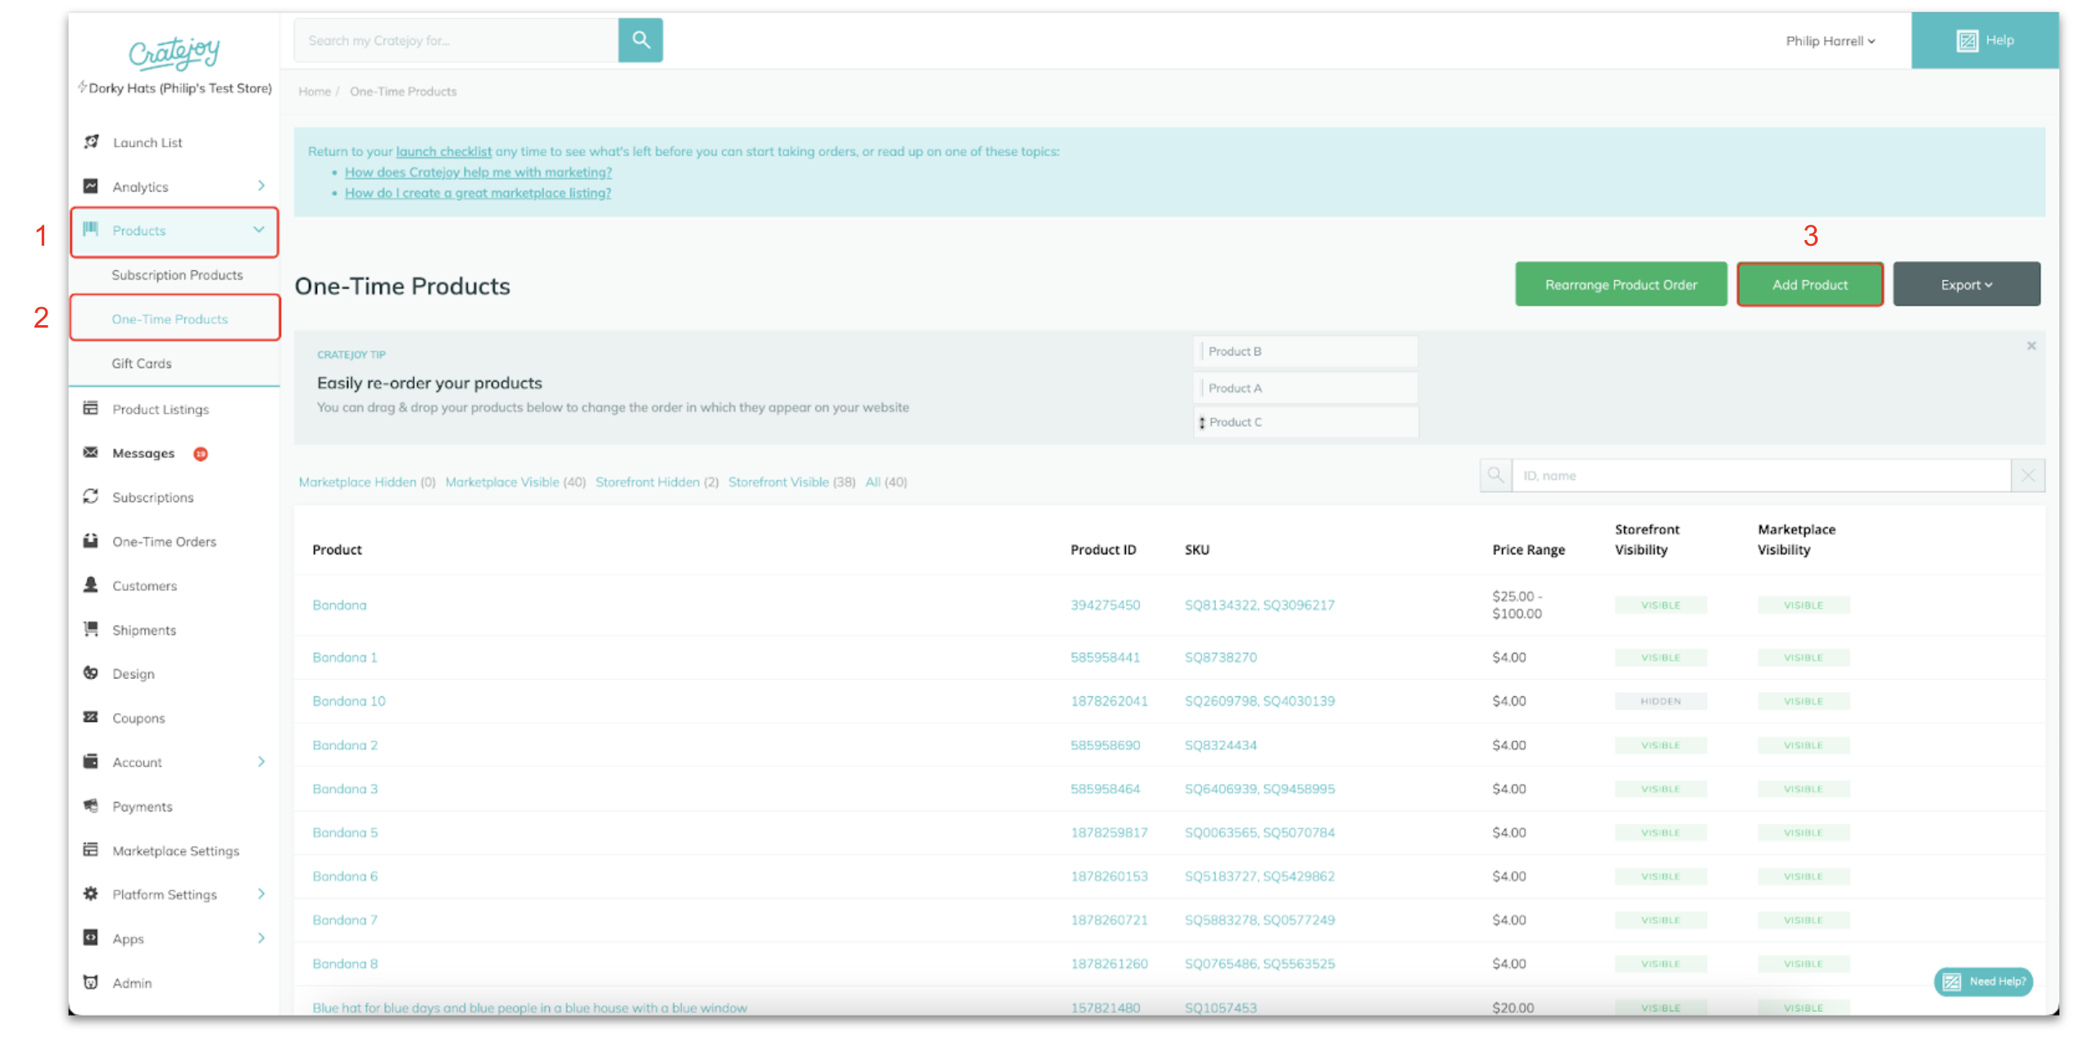2097x1041 pixels.
Task: Dismiss the Cratejoy Tip banner
Action: tap(2031, 346)
